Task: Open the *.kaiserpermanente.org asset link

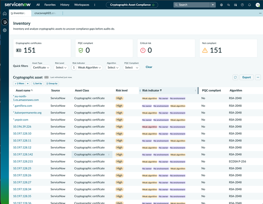Action: pyautogui.click(x=27, y=113)
